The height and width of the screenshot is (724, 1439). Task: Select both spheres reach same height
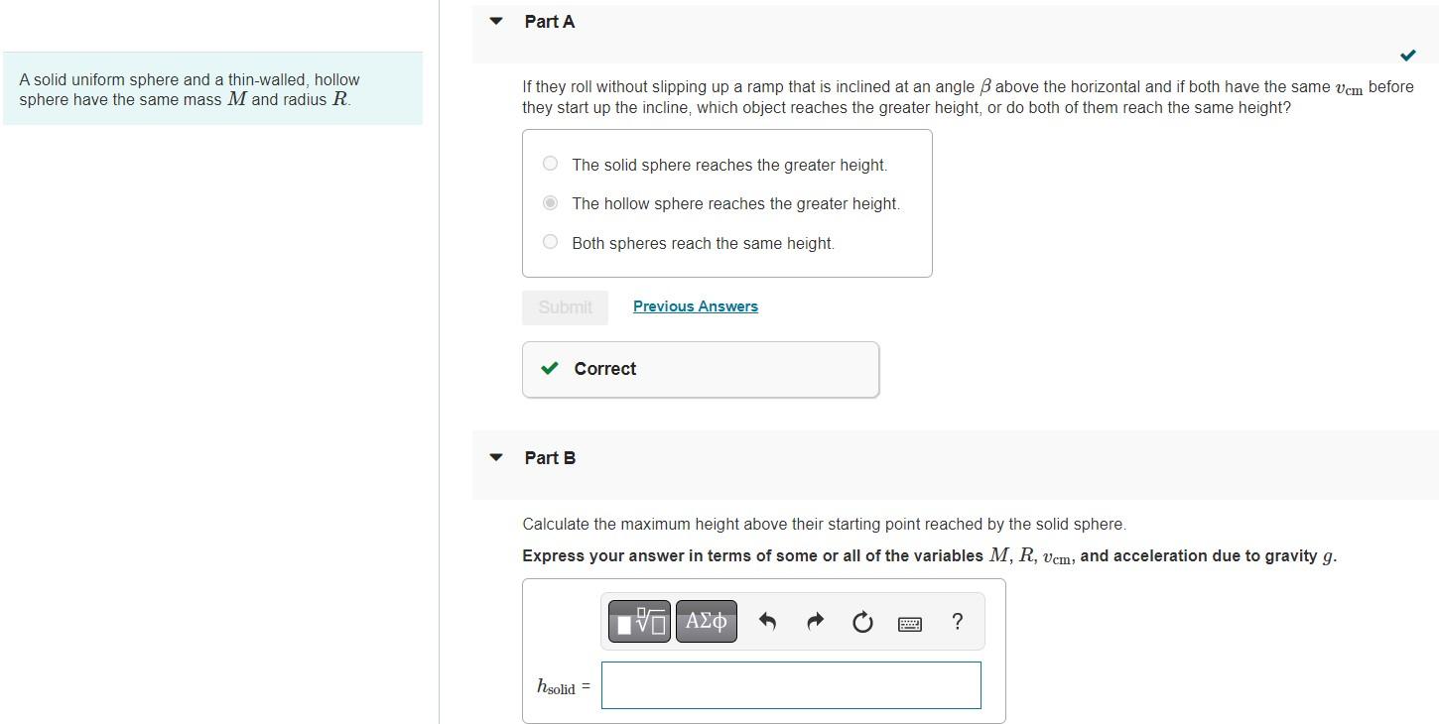pyautogui.click(x=551, y=242)
